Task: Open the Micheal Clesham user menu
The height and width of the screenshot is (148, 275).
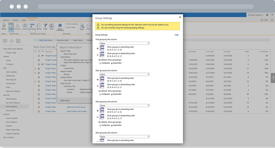Action: 255,15
